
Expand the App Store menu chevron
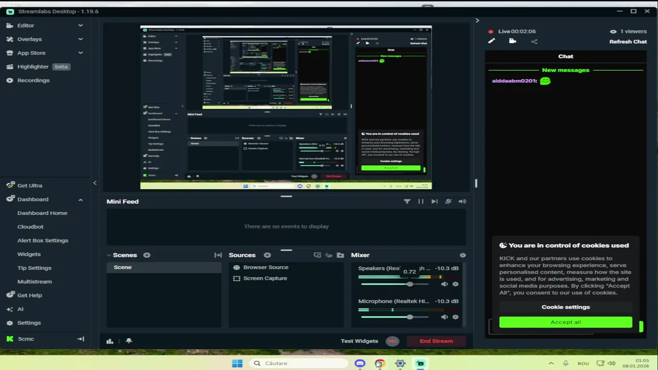click(80, 53)
